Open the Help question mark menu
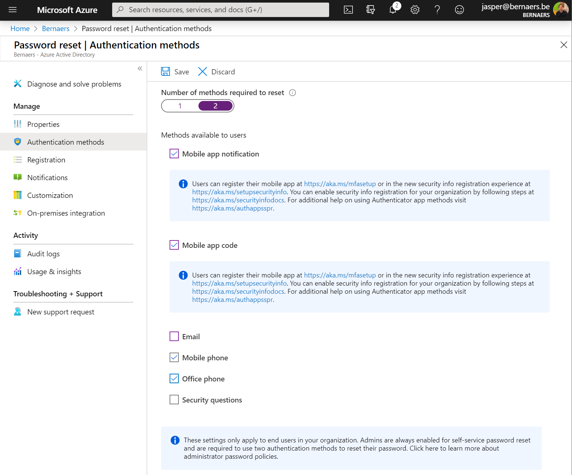Screen dimensions: 572x475 pyautogui.click(x=437, y=10)
